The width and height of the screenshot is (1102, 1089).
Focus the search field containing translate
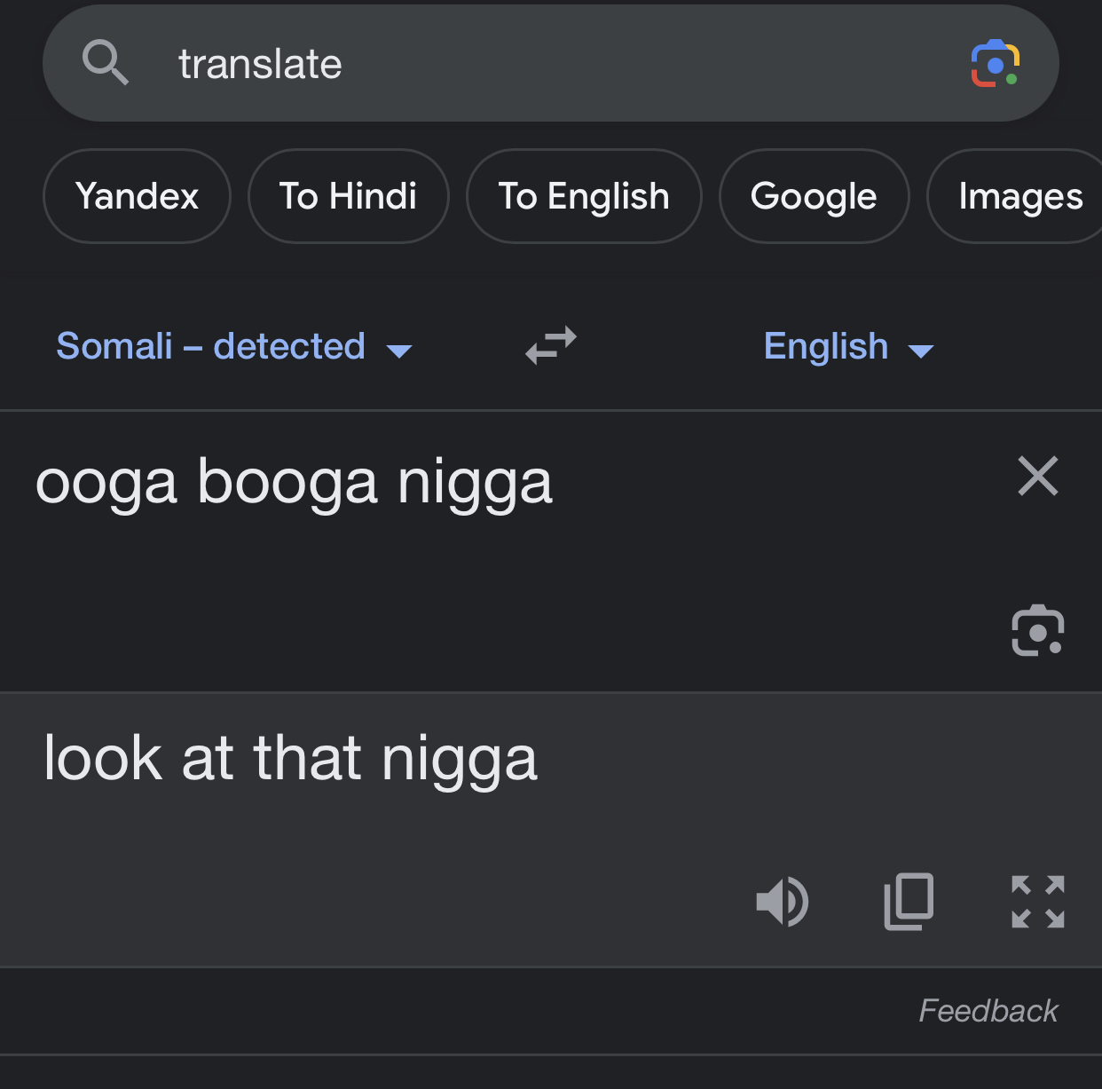click(550, 63)
